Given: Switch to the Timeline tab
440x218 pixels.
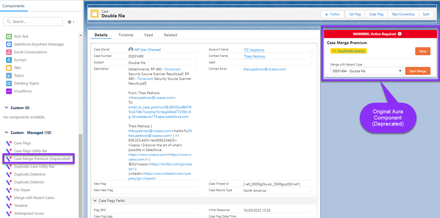Looking at the screenshot, I should 126,35.
